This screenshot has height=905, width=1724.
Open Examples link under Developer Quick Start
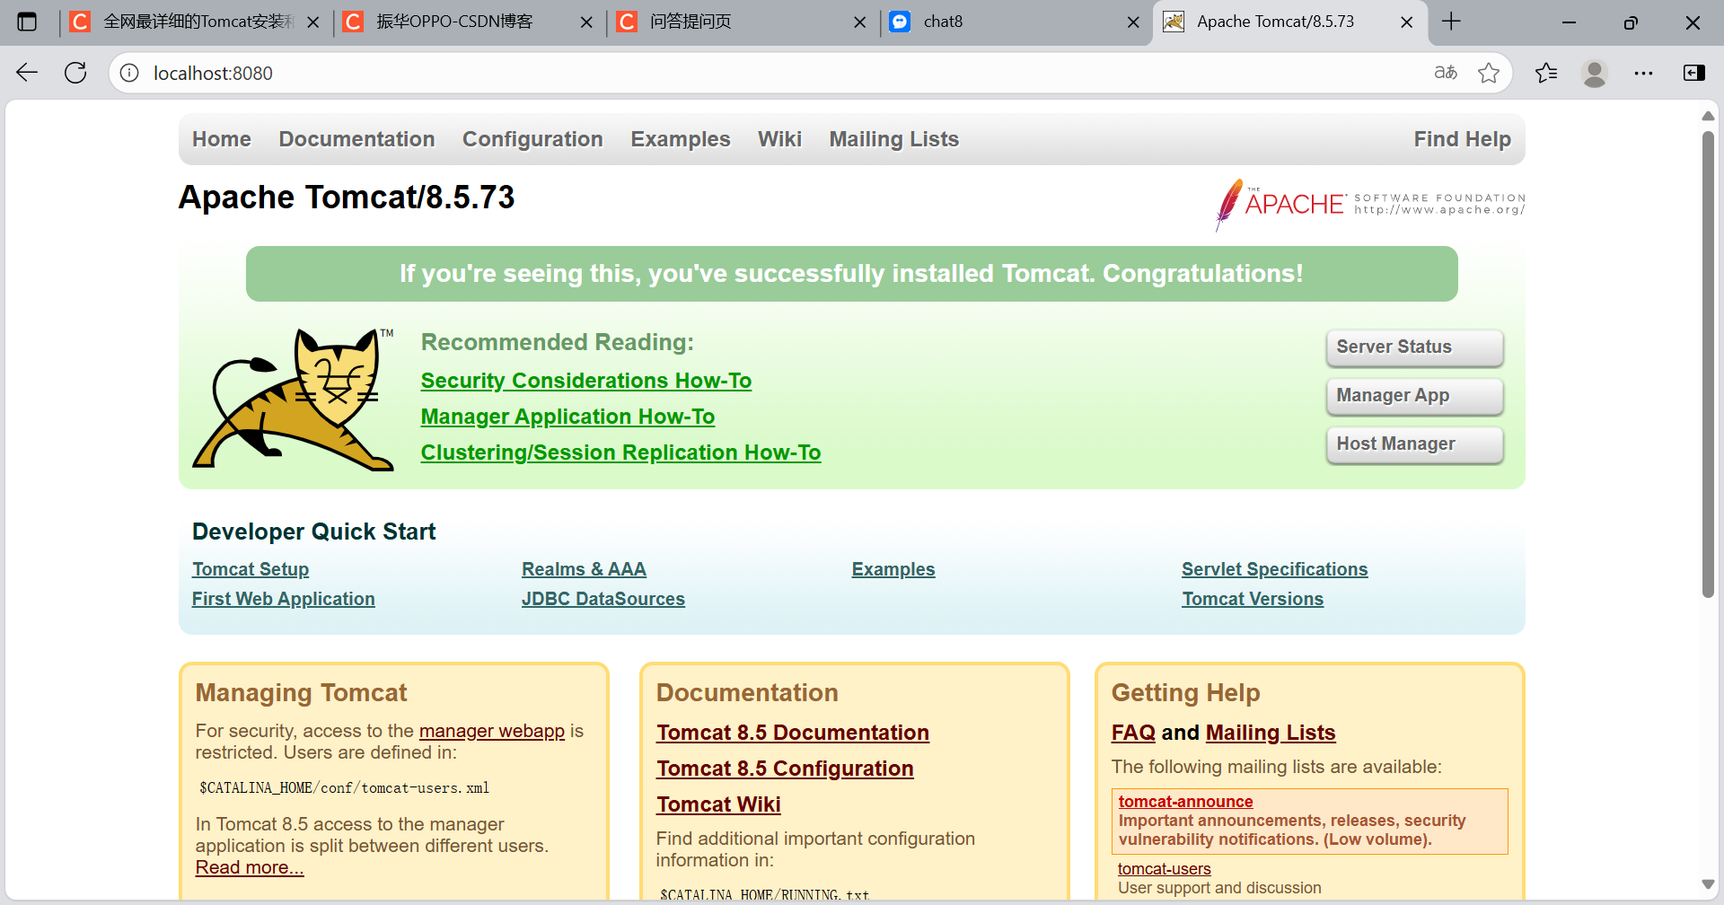click(x=893, y=569)
